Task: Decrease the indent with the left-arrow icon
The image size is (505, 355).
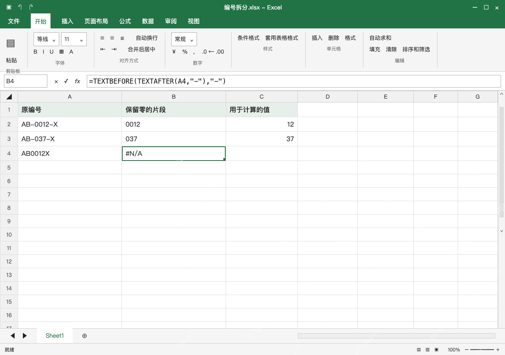Action: coord(103,49)
